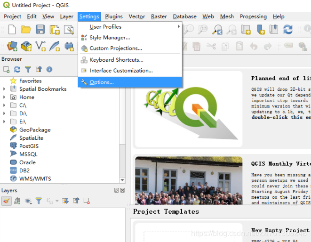The height and width of the screenshot is (242, 311).
Task: Open QGIS Monthly Virtual meetup photo
Action: point(189,180)
